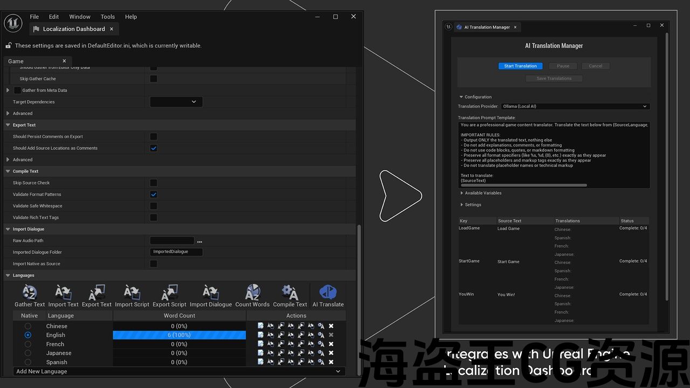690x388 pixels.
Task: Open the Export Script tool
Action: point(169,296)
